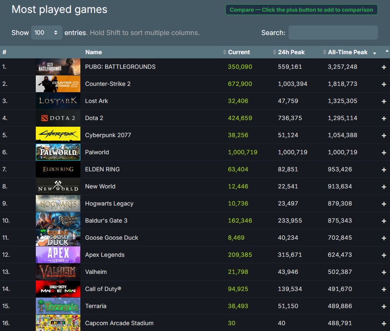Click the plus icon for Valheim

point(384,272)
